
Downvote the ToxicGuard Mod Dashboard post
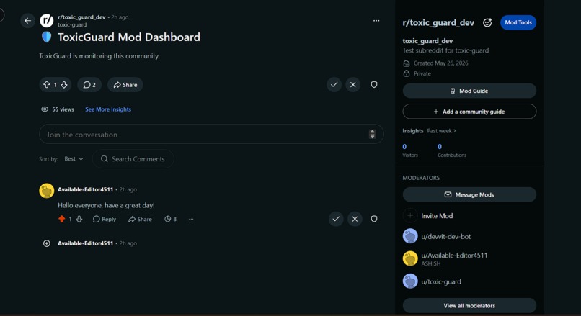click(64, 85)
